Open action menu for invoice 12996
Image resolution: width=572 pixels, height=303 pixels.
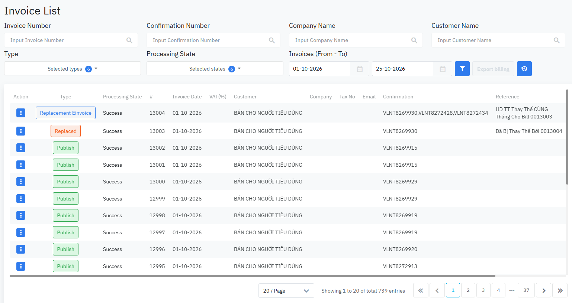(21, 249)
